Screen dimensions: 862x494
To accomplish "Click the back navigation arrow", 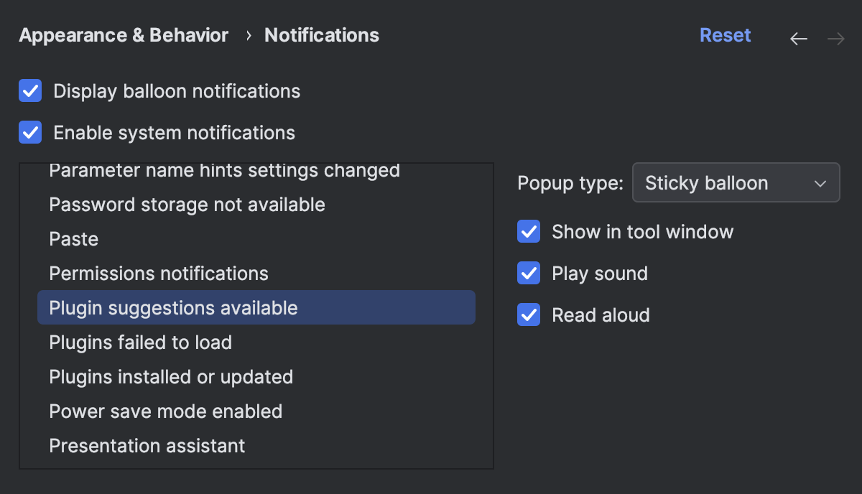I will point(799,39).
